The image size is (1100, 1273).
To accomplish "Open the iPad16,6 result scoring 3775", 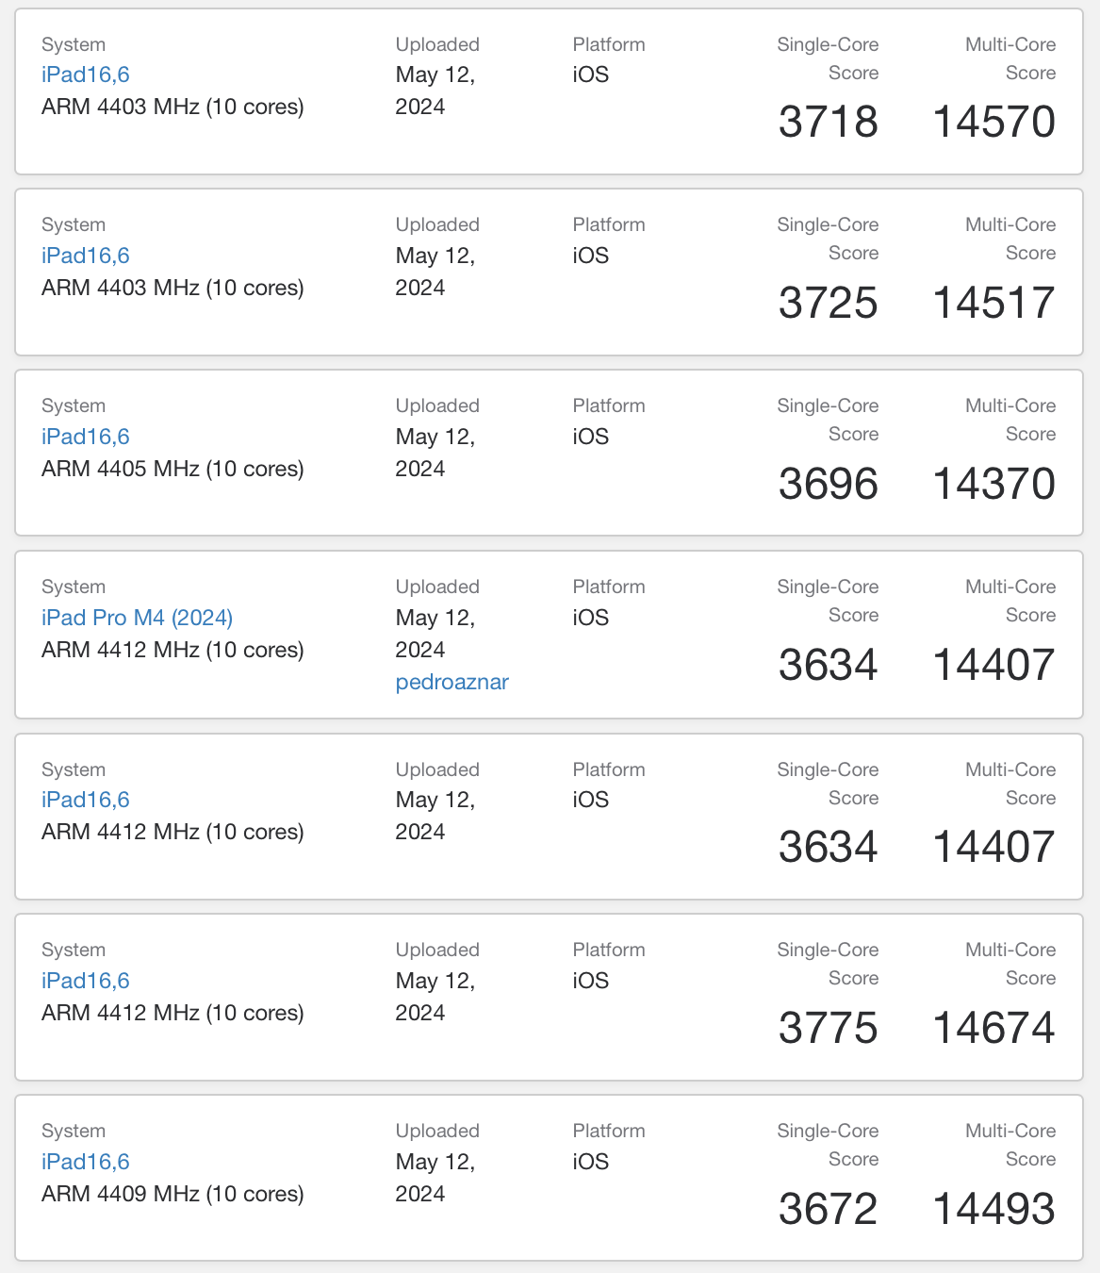I will coord(86,981).
